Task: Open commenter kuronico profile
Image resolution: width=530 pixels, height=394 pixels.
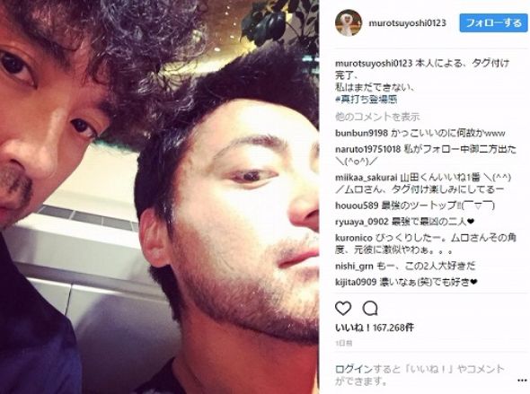Action: 354,238
